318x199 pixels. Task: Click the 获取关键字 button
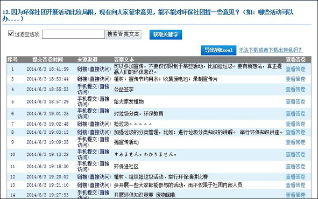tap(166, 35)
